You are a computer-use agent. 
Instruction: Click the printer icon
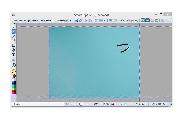96,21
